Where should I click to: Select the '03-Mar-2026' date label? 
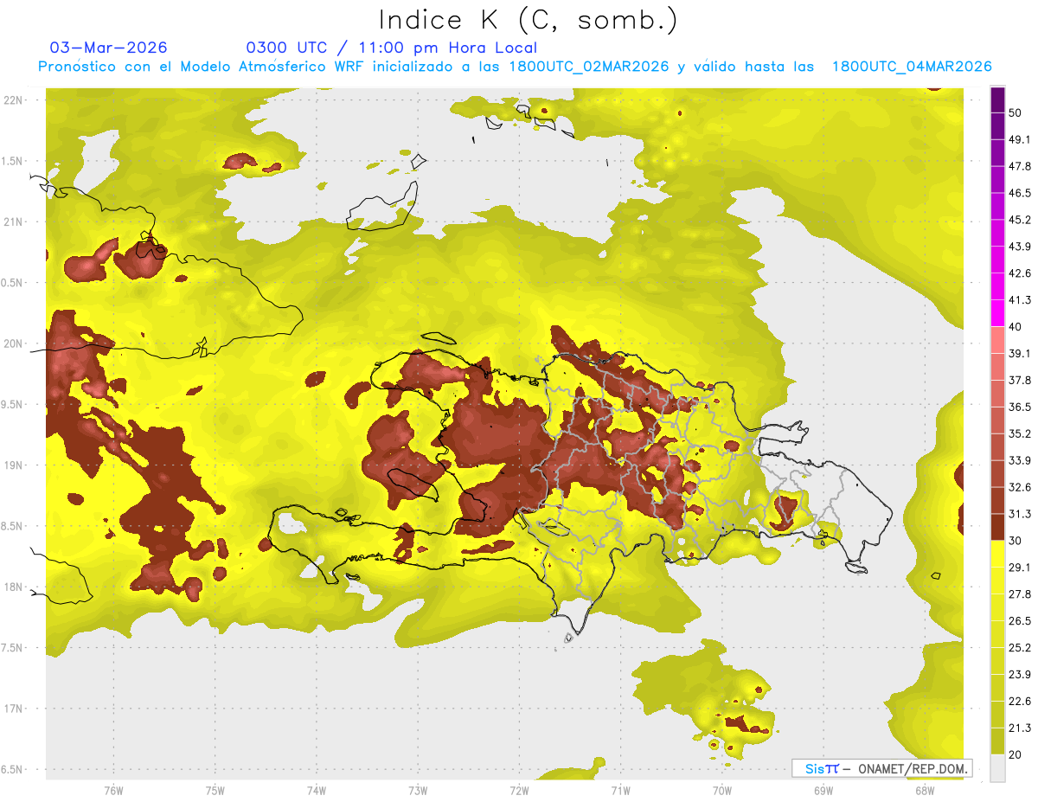point(109,48)
